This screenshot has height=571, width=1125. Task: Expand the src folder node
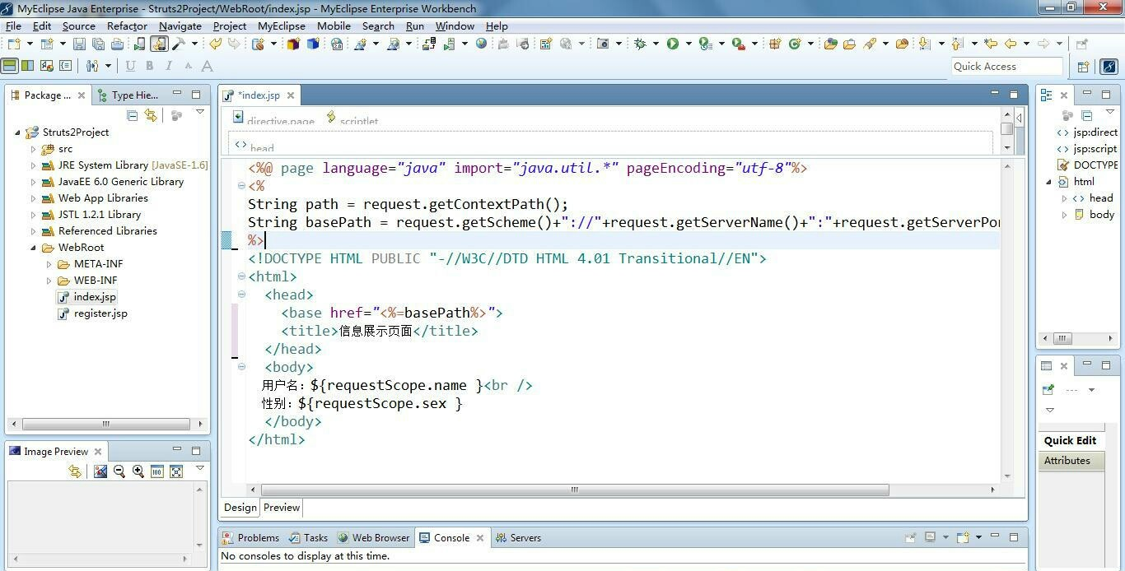tap(34, 149)
